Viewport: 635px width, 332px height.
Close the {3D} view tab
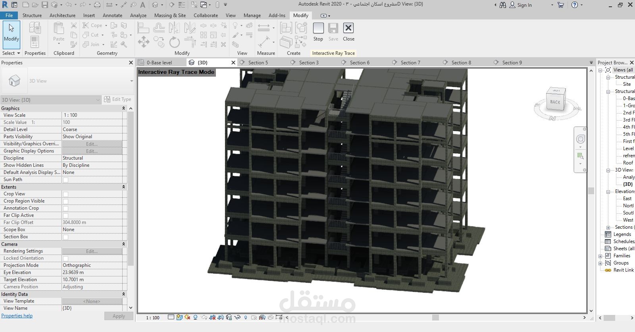(233, 62)
